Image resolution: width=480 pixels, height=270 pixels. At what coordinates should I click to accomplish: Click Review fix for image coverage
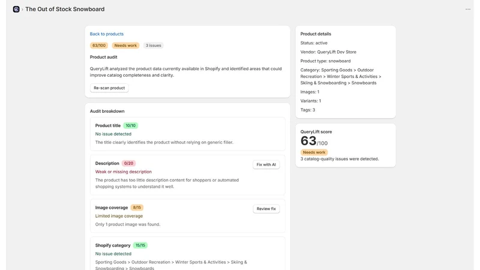pos(266,209)
